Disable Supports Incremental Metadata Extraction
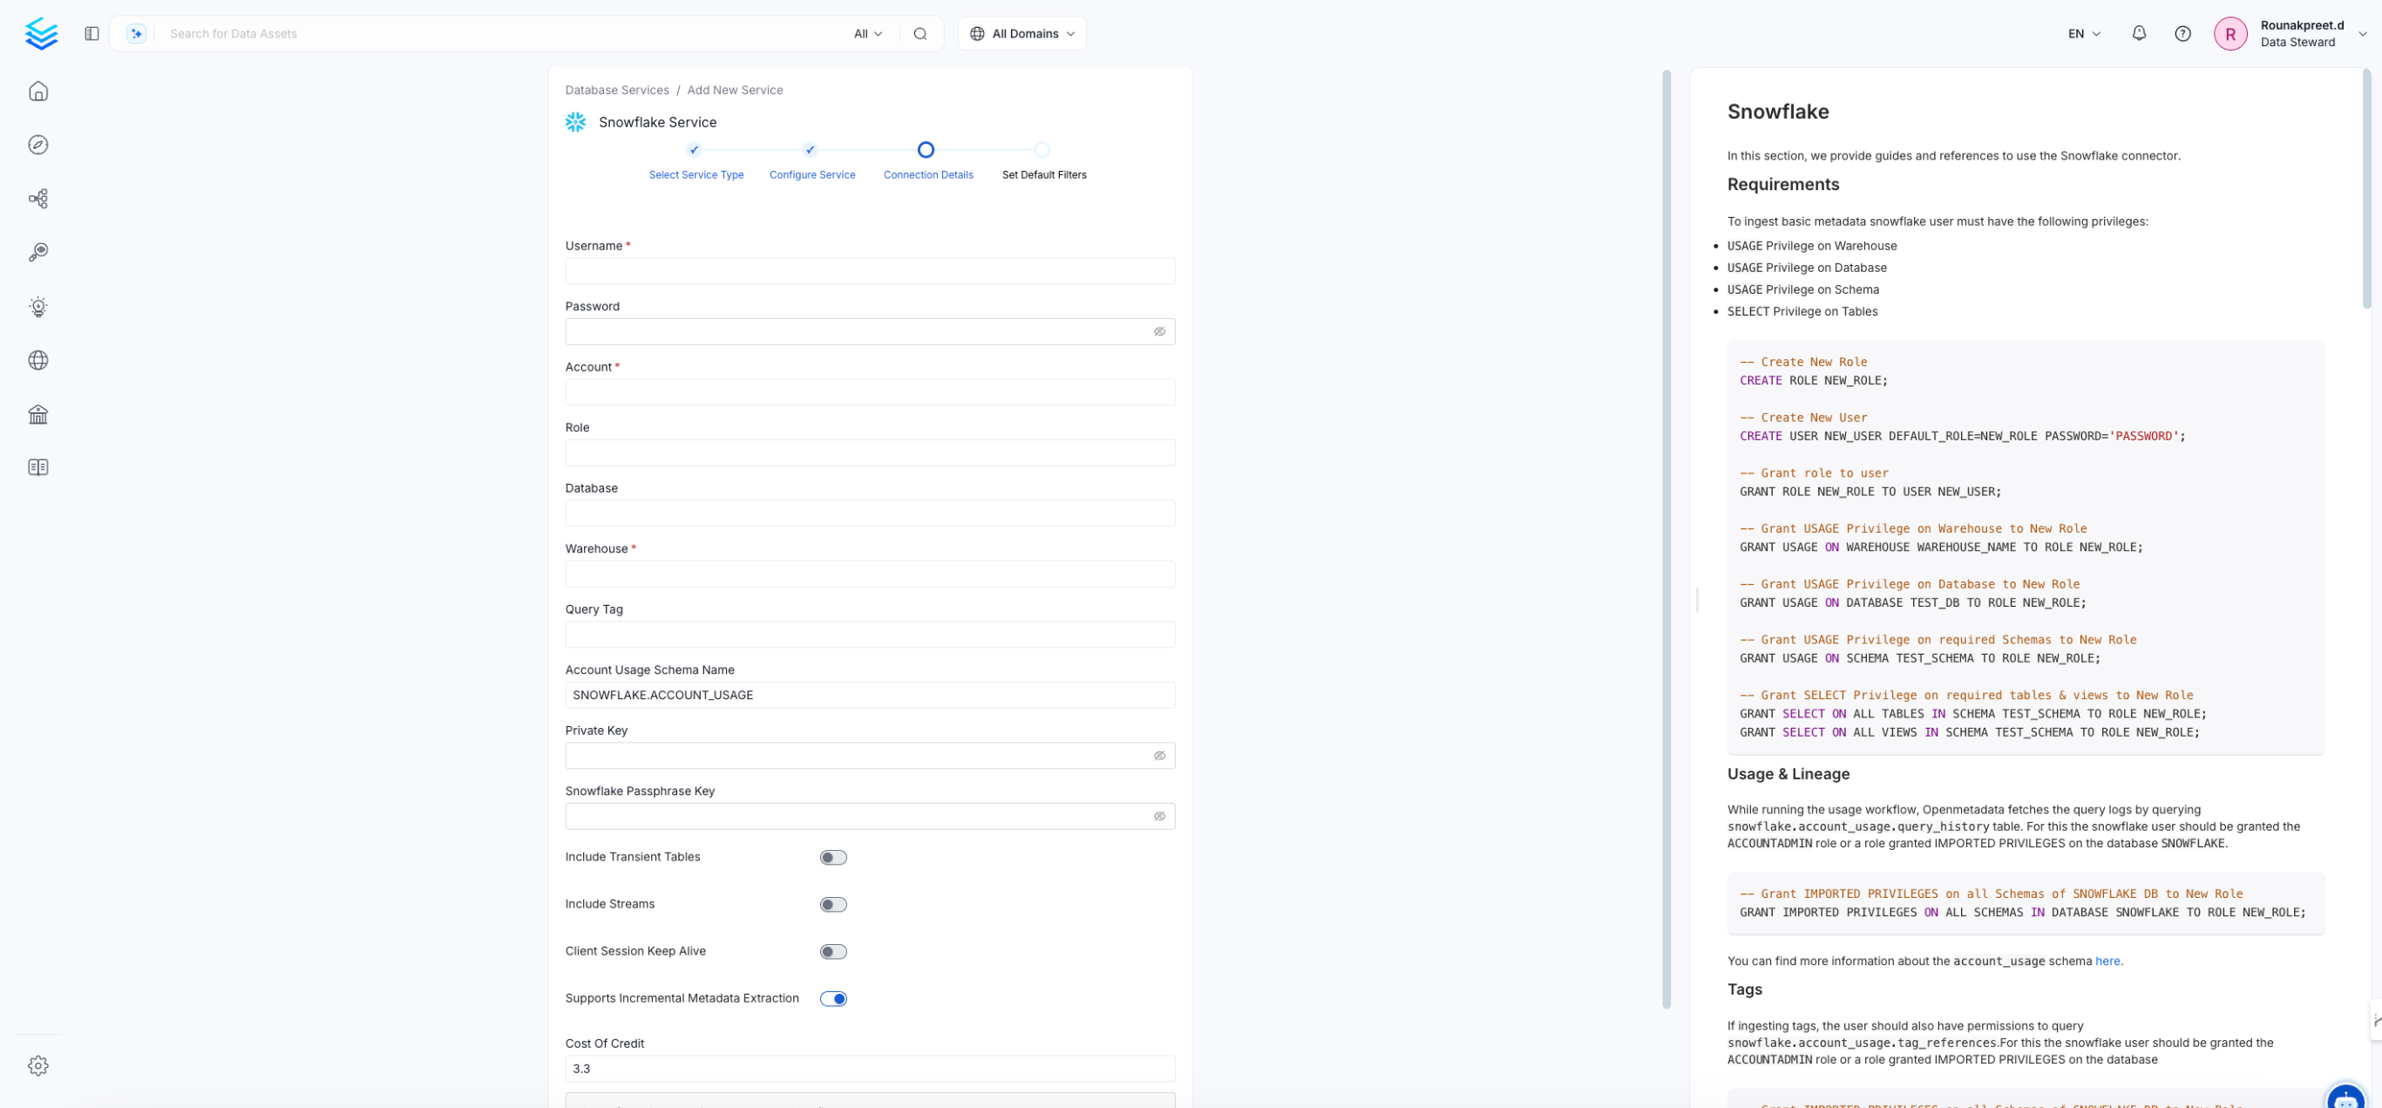The width and height of the screenshot is (2382, 1108). coord(833,998)
